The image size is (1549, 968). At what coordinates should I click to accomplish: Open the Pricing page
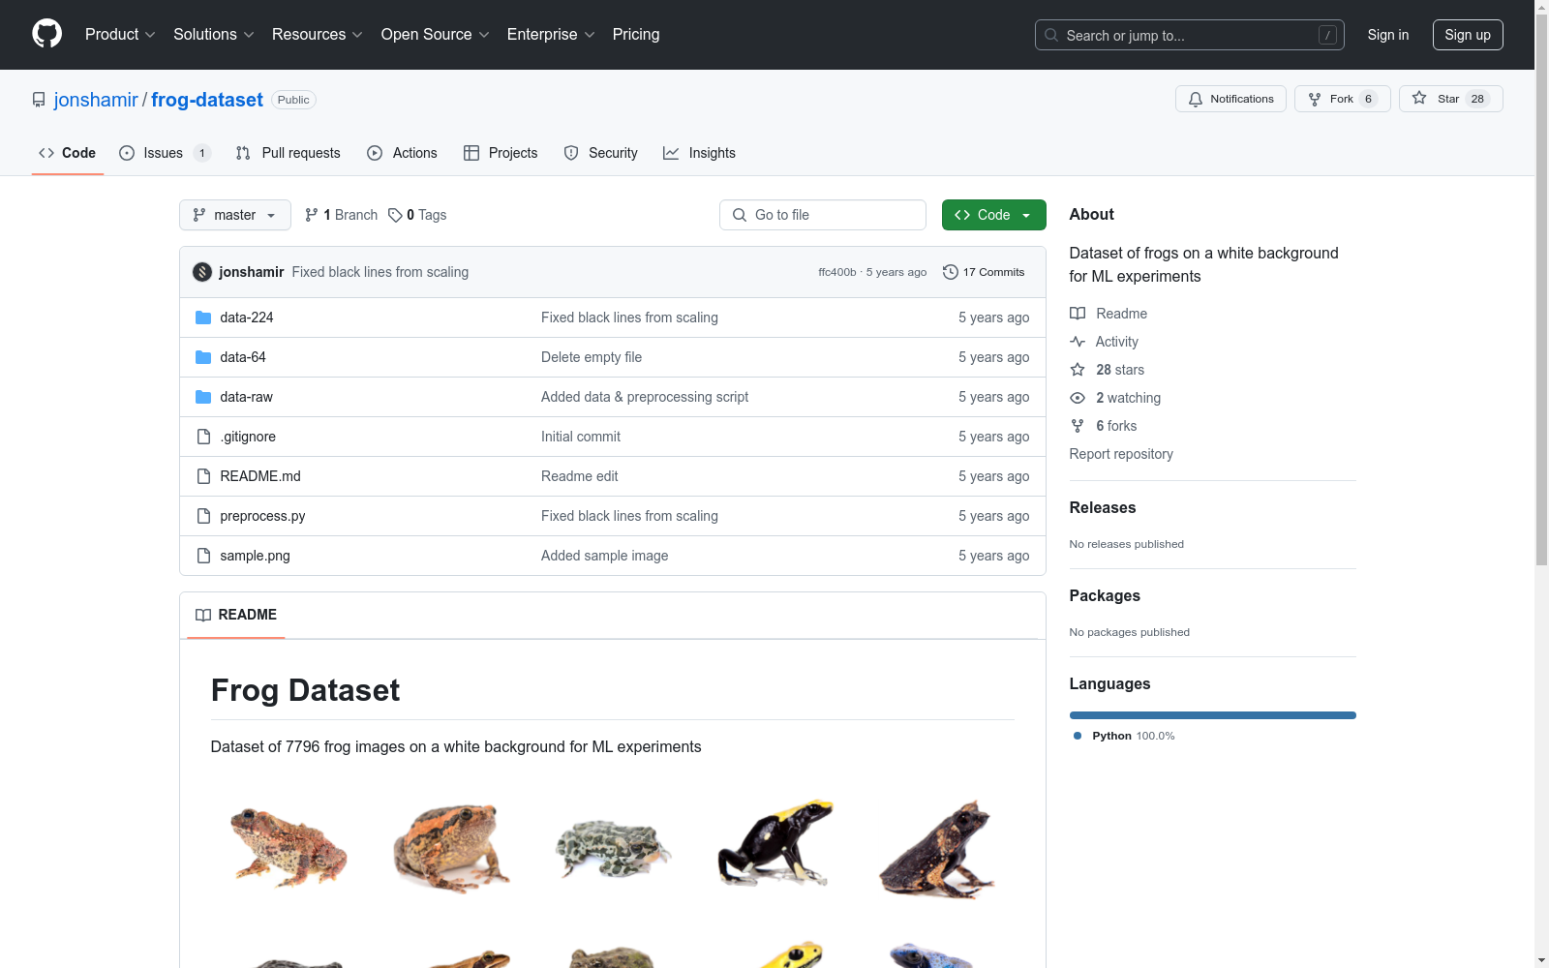tap(636, 34)
